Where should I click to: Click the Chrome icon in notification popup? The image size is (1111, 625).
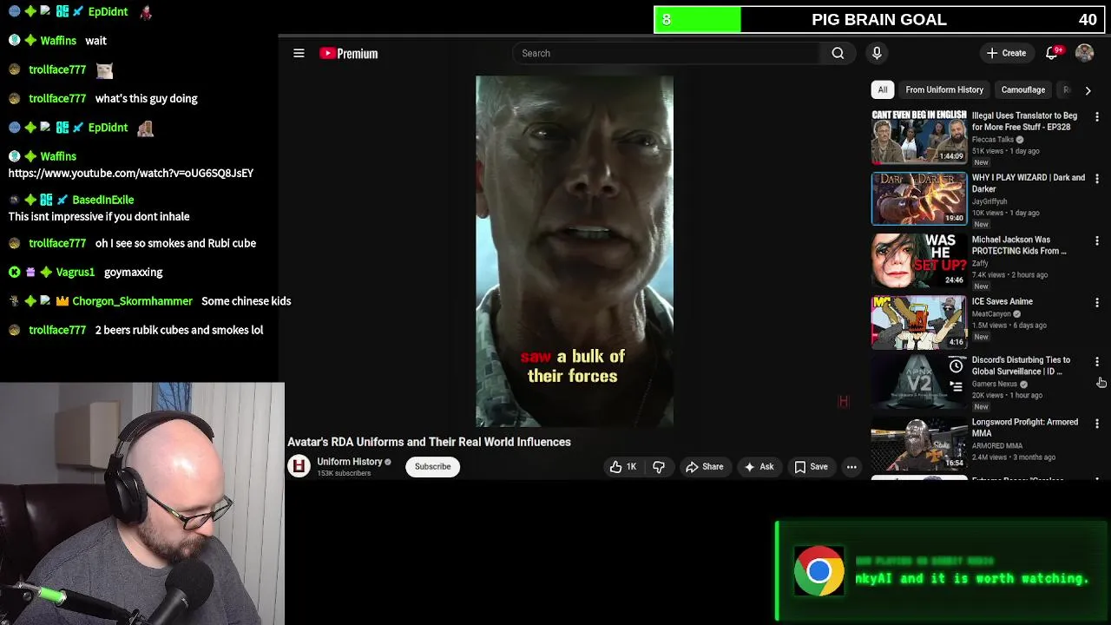(x=818, y=571)
